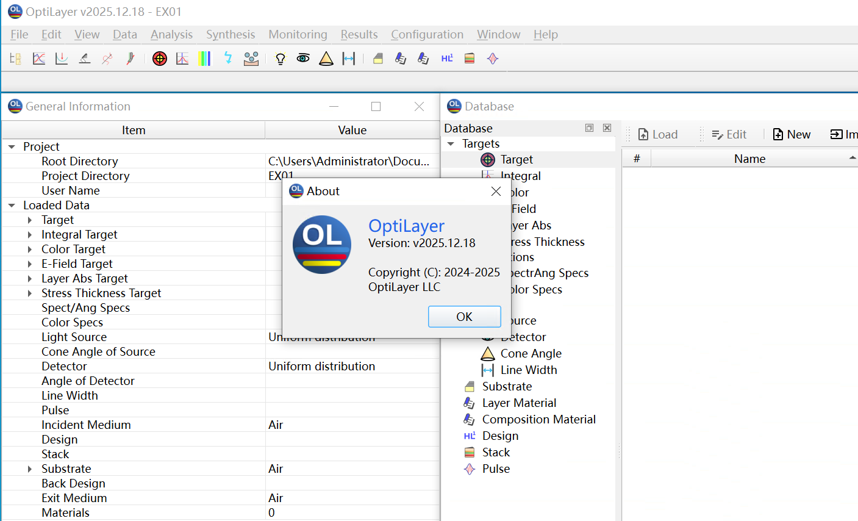Select Layer Material in the Database tree
This screenshot has height=521, width=858.
(519, 403)
